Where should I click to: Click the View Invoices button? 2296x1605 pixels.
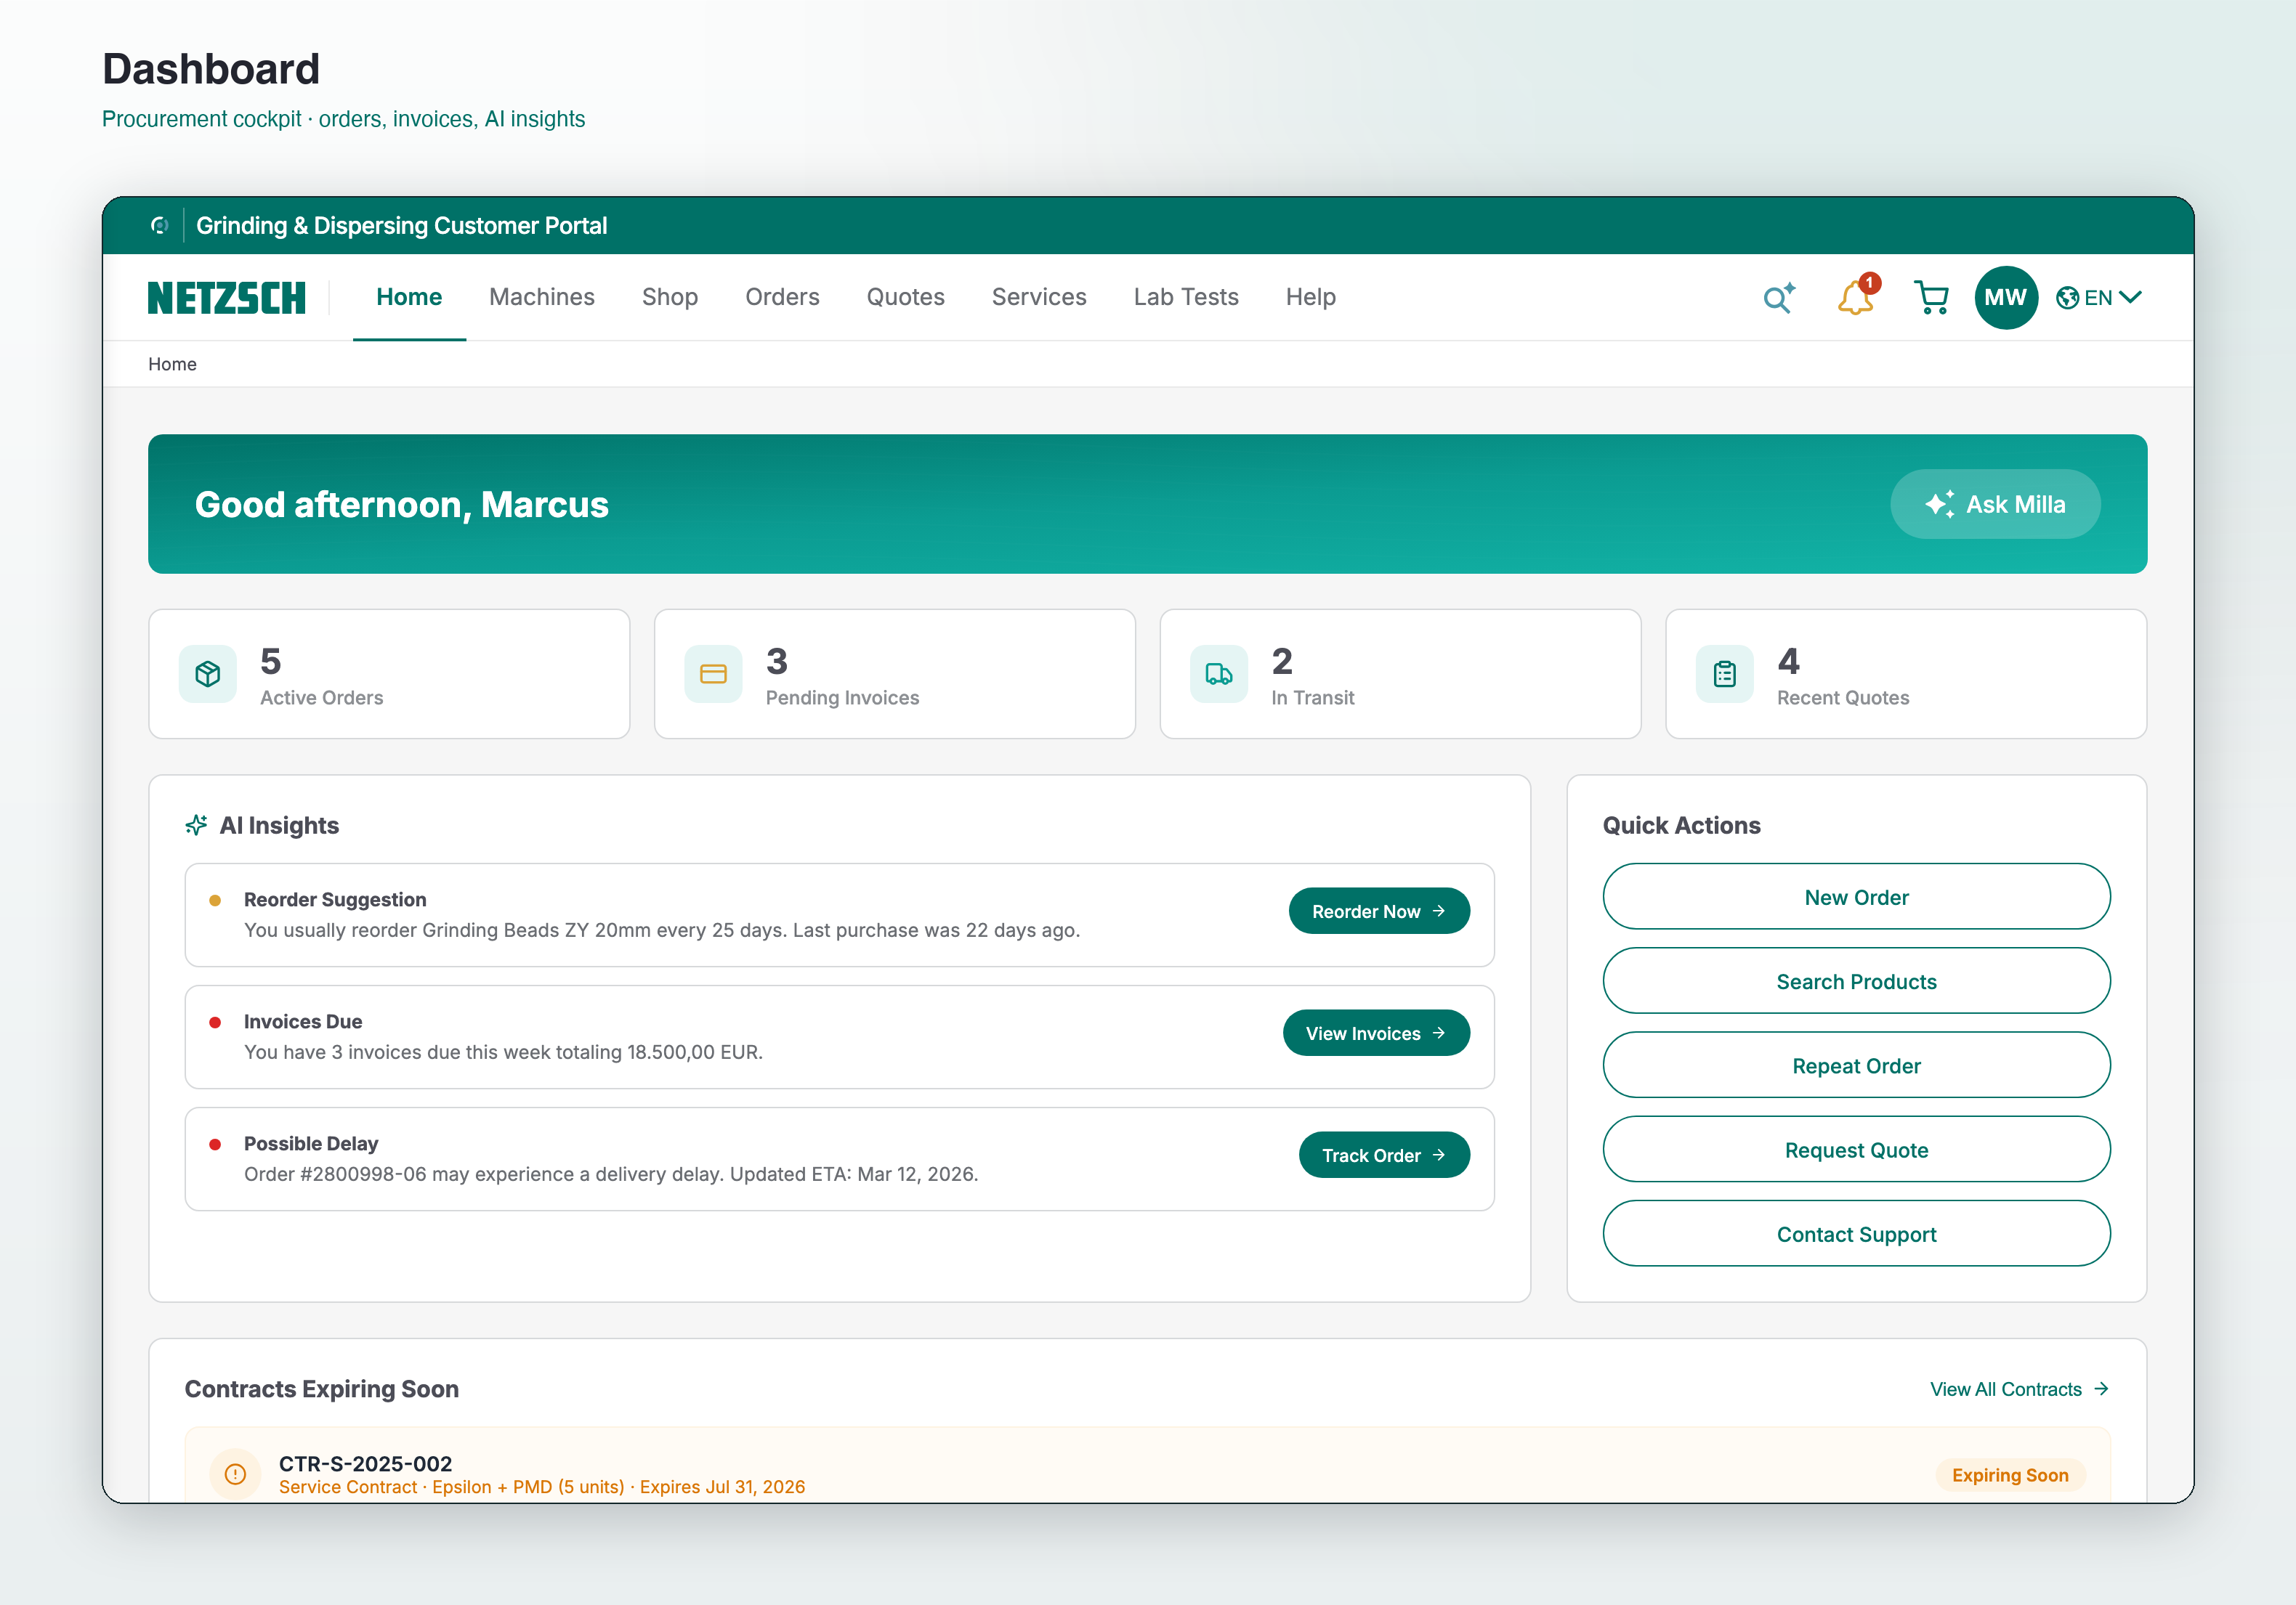[x=1376, y=1033]
